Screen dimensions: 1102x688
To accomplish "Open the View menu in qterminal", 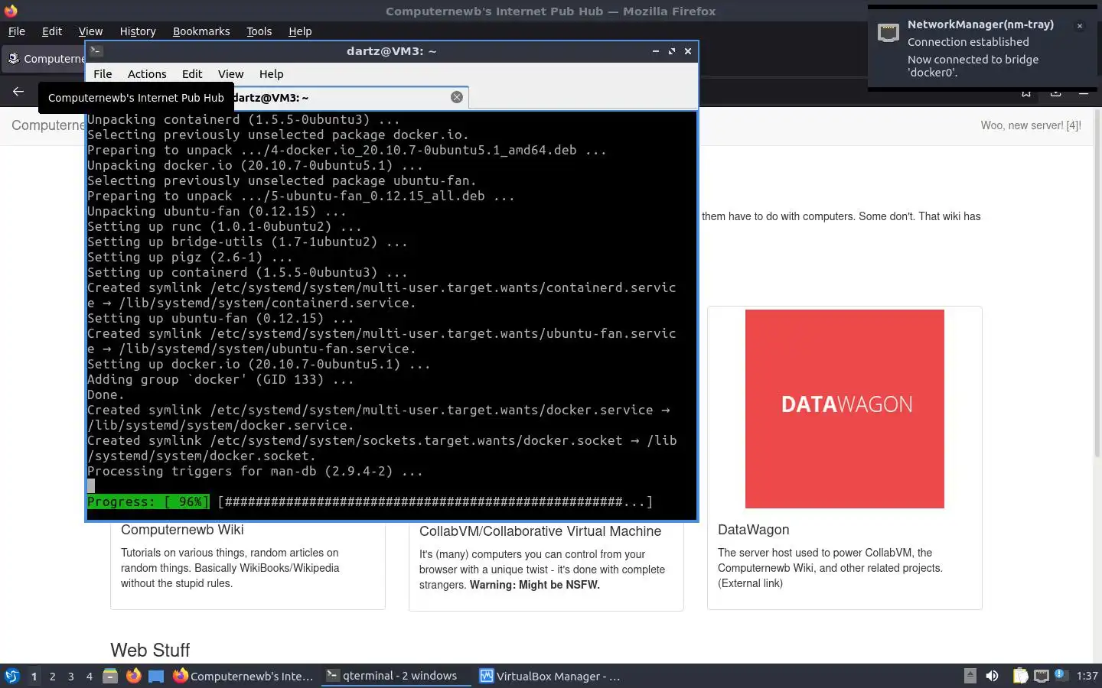I will pyautogui.click(x=230, y=74).
